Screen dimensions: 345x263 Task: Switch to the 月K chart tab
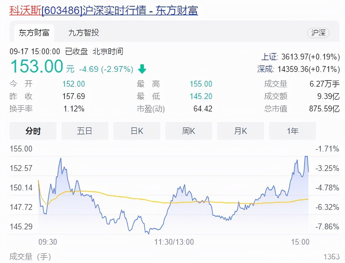pyautogui.click(x=241, y=131)
